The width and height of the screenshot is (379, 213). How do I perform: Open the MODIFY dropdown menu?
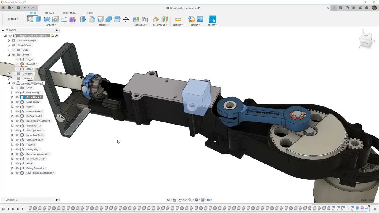pos(104,25)
